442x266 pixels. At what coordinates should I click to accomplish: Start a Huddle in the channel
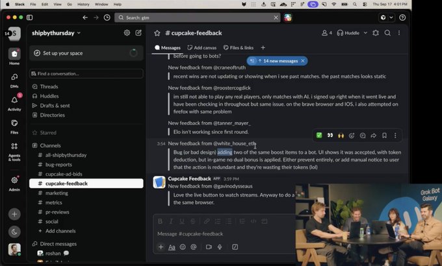[348, 33]
